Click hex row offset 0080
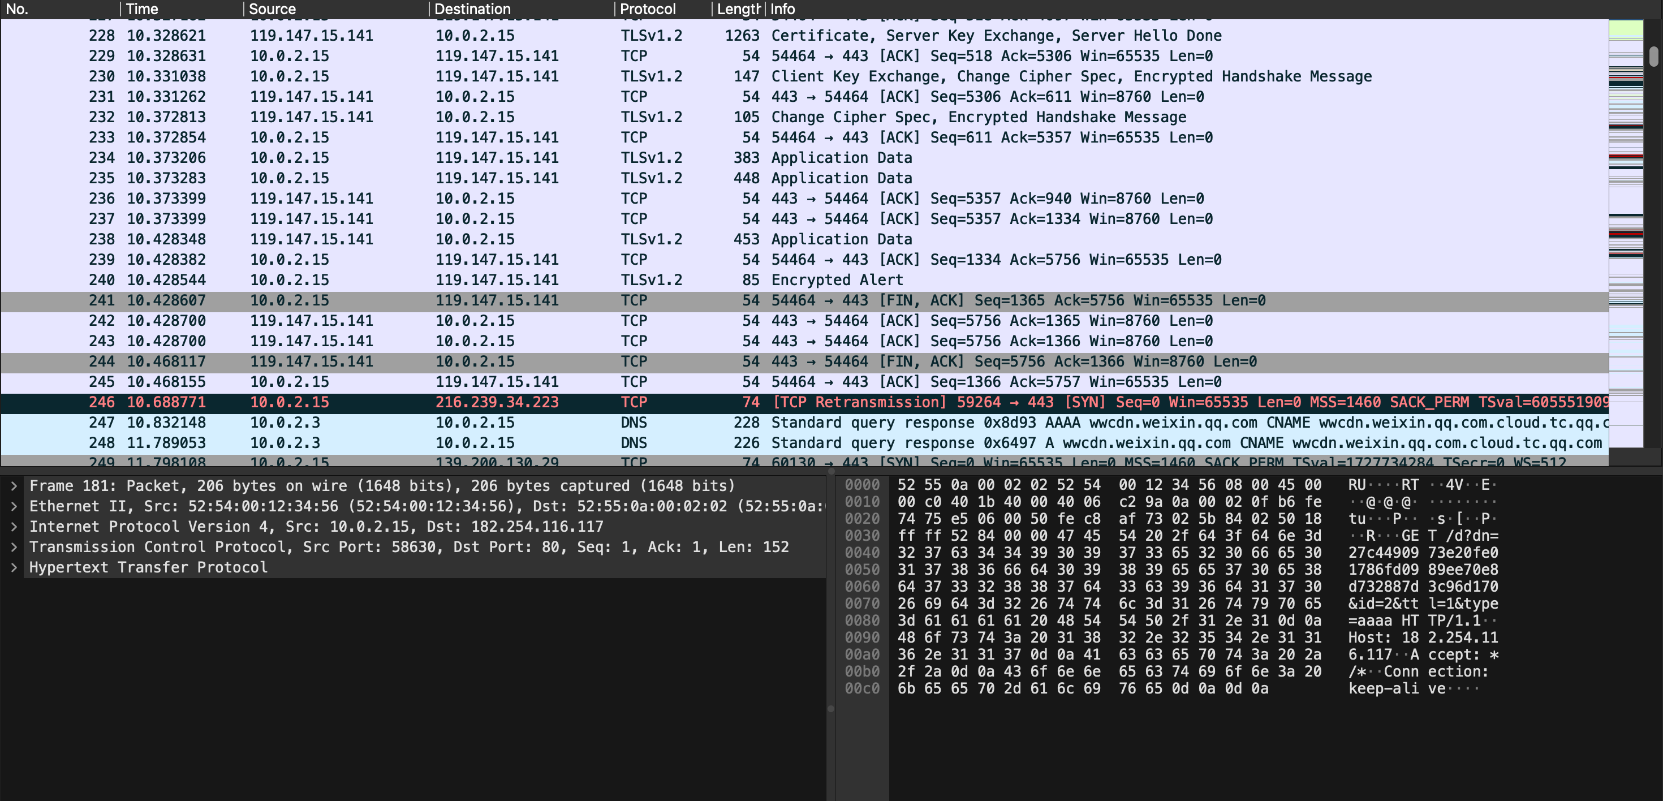The width and height of the screenshot is (1663, 801). point(862,621)
